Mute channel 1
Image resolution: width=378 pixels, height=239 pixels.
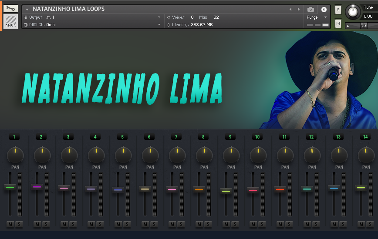pyautogui.click(x=10, y=224)
